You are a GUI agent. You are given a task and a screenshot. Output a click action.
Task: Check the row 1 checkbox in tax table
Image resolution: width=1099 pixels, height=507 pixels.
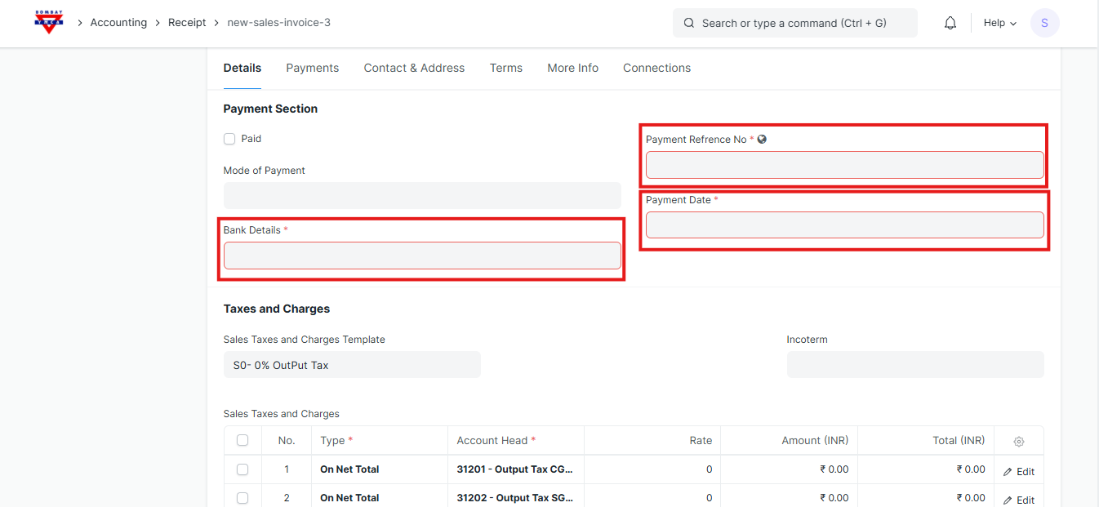click(x=242, y=469)
